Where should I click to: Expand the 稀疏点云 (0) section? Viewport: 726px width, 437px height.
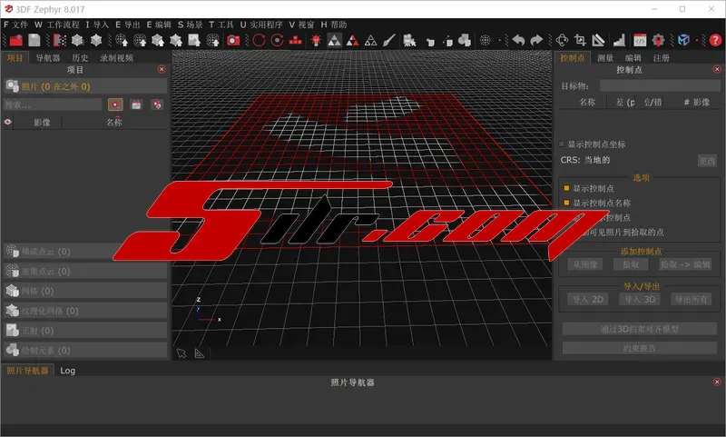coord(85,251)
